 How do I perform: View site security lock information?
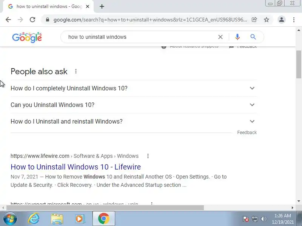click(48, 20)
